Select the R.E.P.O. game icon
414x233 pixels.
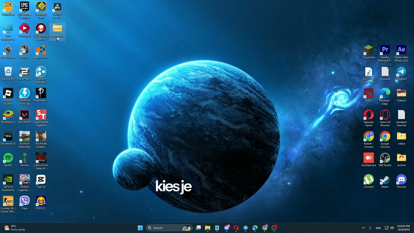tap(41, 203)
